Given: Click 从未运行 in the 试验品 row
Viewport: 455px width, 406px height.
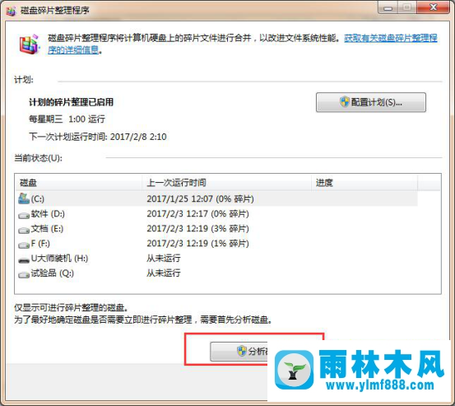Looking at the screenshot, I should 164,273.
